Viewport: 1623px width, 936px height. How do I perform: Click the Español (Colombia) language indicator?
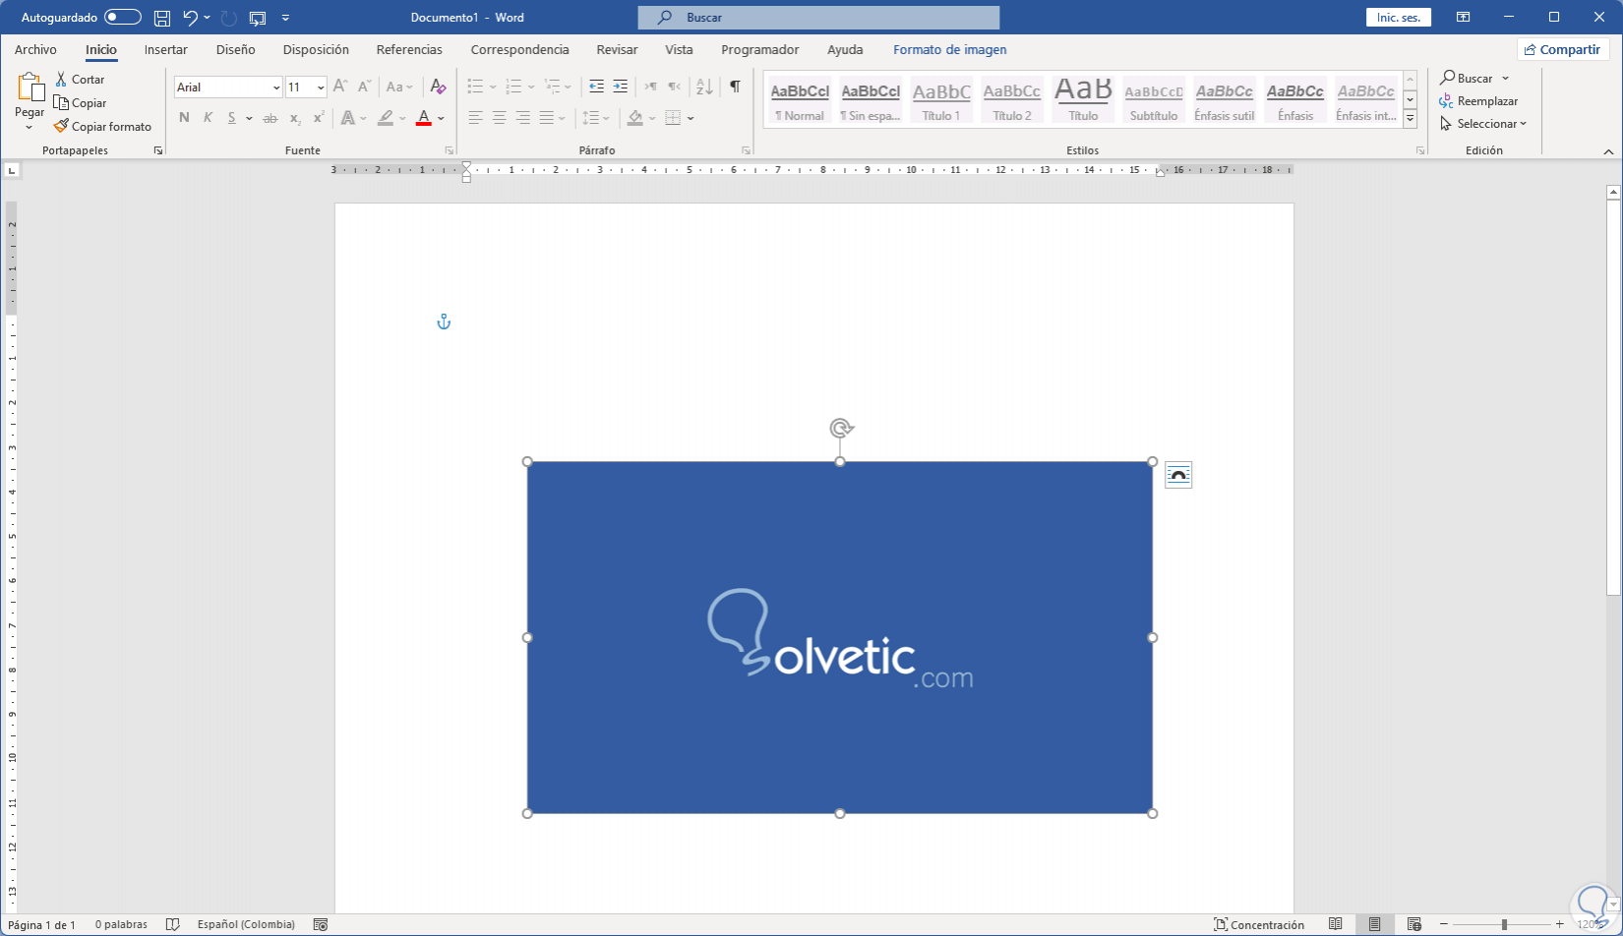click(246, 924)
